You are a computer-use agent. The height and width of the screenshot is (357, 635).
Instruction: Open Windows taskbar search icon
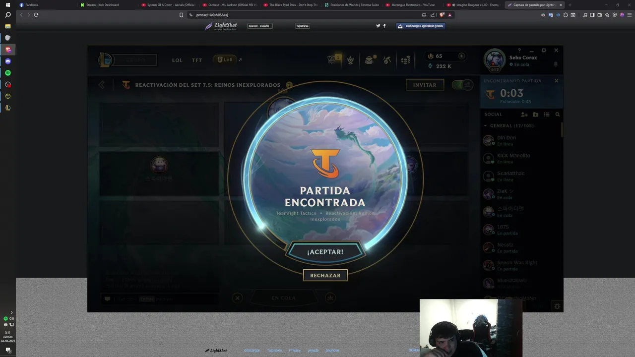(x=8, y=15)
